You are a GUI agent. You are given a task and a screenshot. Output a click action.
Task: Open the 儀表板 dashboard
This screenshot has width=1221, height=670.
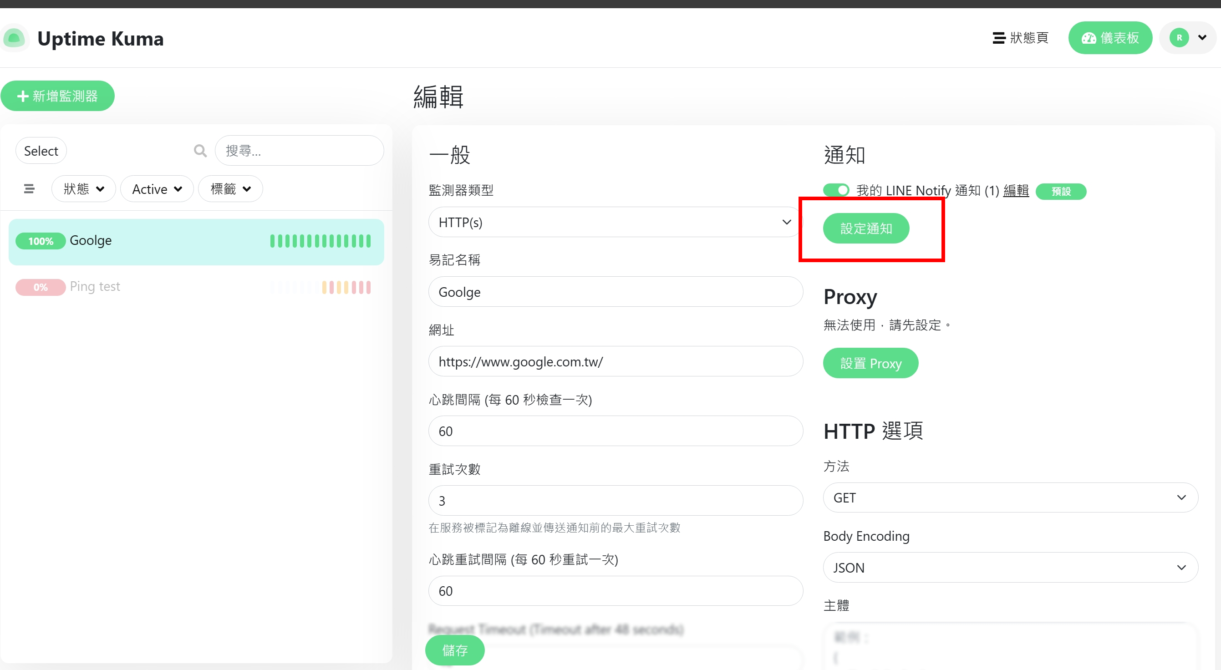coord(1109,38)
